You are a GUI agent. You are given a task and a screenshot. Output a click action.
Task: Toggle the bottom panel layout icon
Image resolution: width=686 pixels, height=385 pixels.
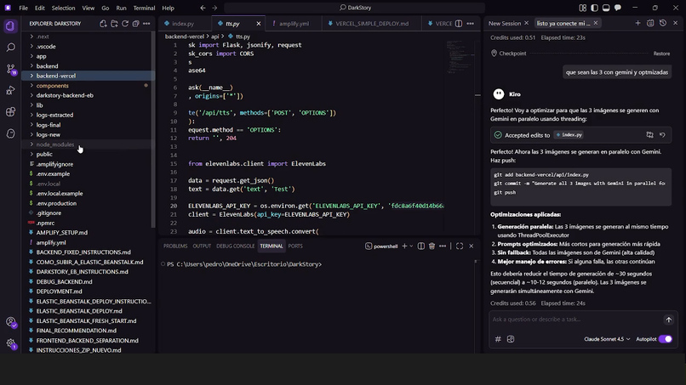[x=606, y=8]
